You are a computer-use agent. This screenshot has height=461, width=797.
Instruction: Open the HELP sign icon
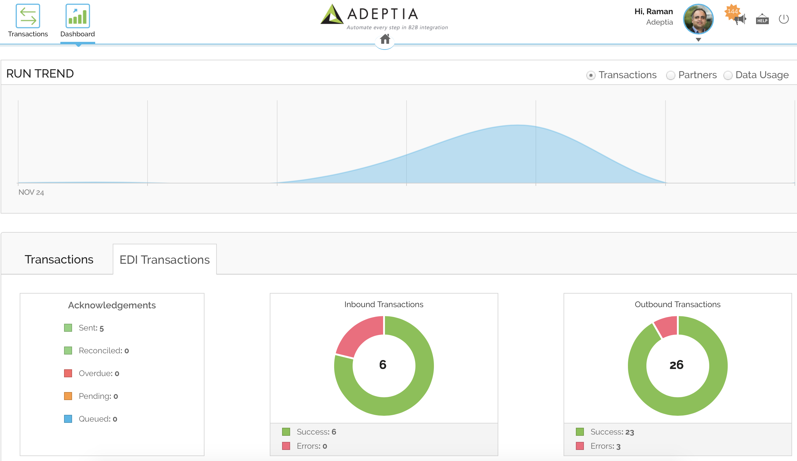click(x=762, y=20)
